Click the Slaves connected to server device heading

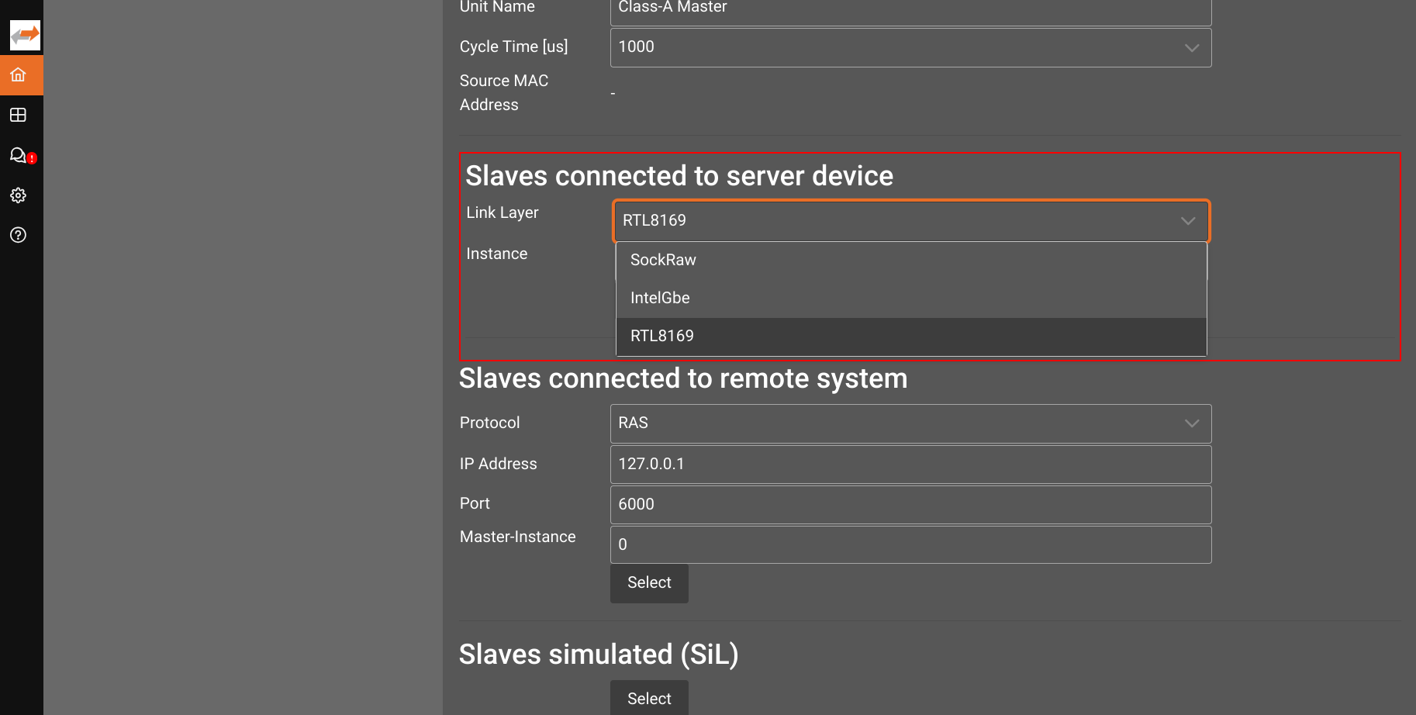tap(679, 176)
